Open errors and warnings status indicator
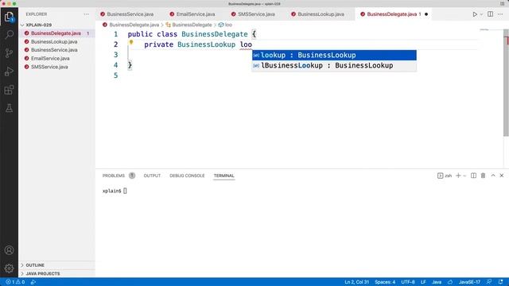 pos(15,282)
